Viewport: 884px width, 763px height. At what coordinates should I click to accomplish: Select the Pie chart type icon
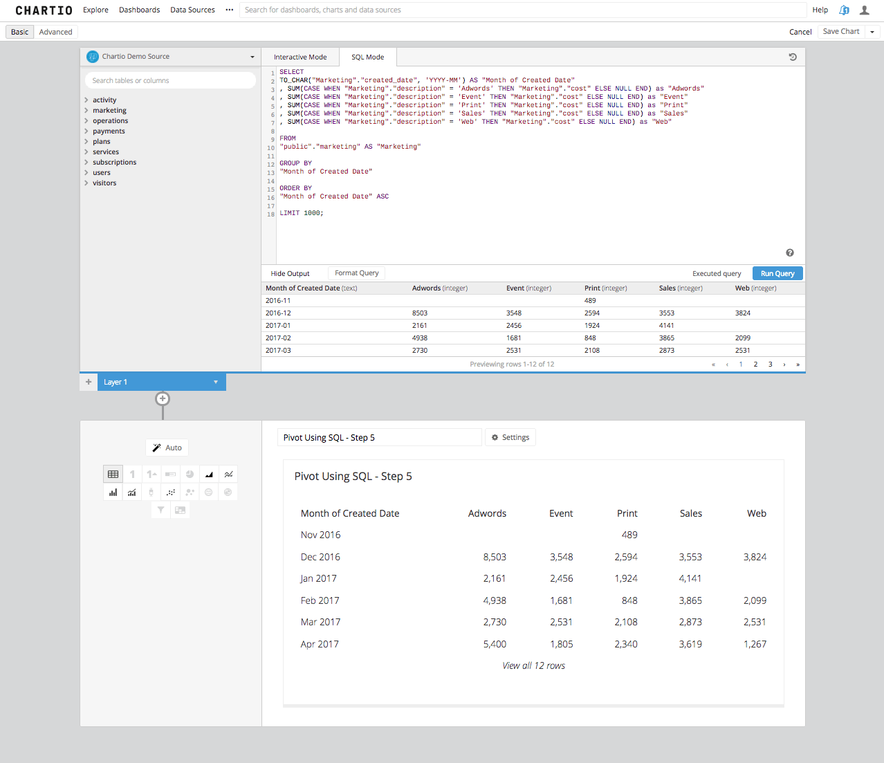[x=190, y=474]
